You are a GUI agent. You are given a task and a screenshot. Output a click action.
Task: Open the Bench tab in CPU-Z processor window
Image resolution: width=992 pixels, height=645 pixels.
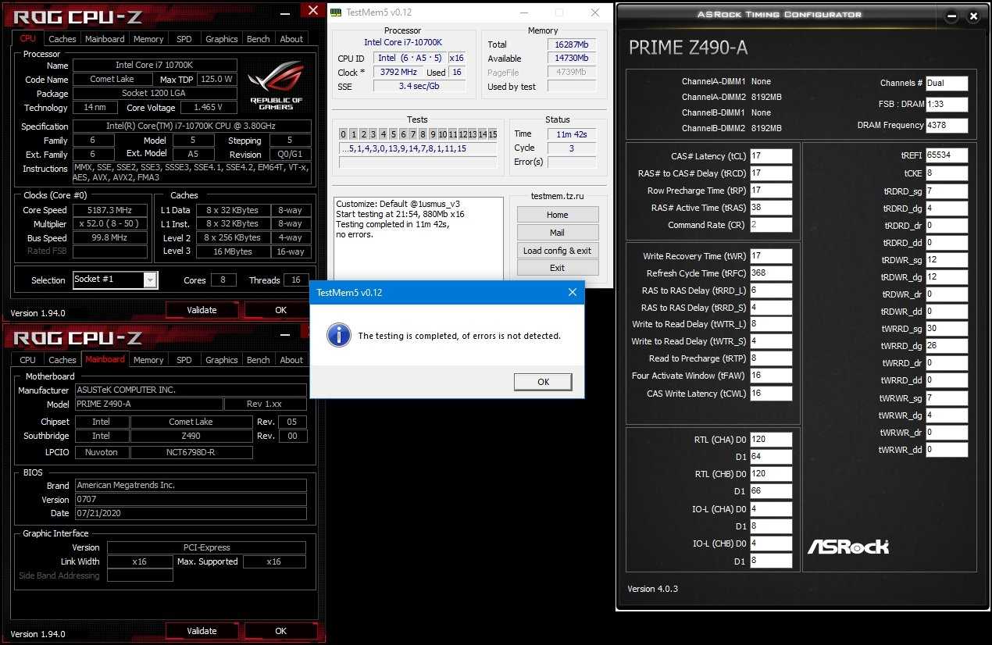pos(258,38)
